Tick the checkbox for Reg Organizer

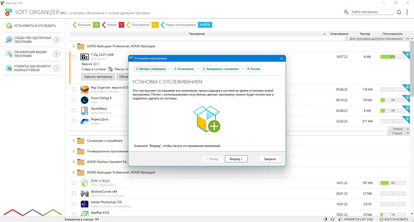pyautogui.click(x=74, y=89)
